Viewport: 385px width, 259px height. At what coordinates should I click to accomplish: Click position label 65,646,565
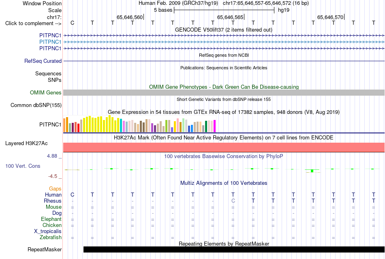230,17
